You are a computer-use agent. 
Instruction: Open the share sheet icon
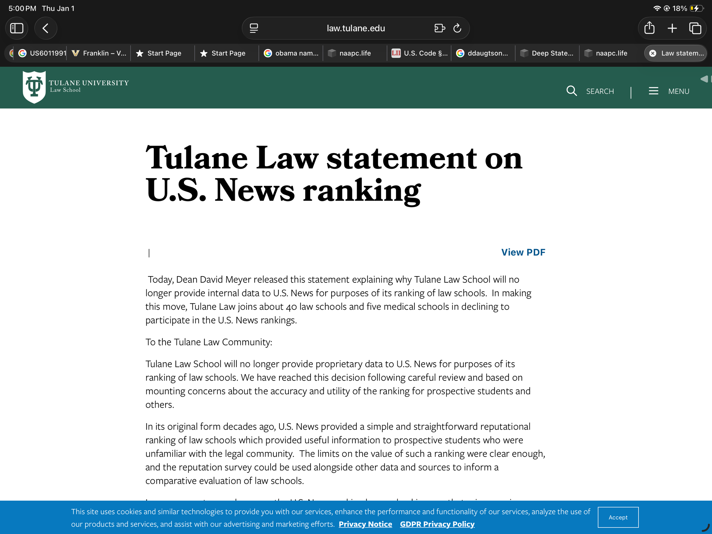(x=649, y=28)
